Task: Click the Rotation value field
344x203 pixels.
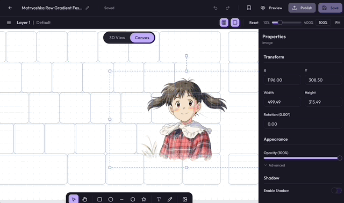Action: pyautogui.click(x=303, y=124)
